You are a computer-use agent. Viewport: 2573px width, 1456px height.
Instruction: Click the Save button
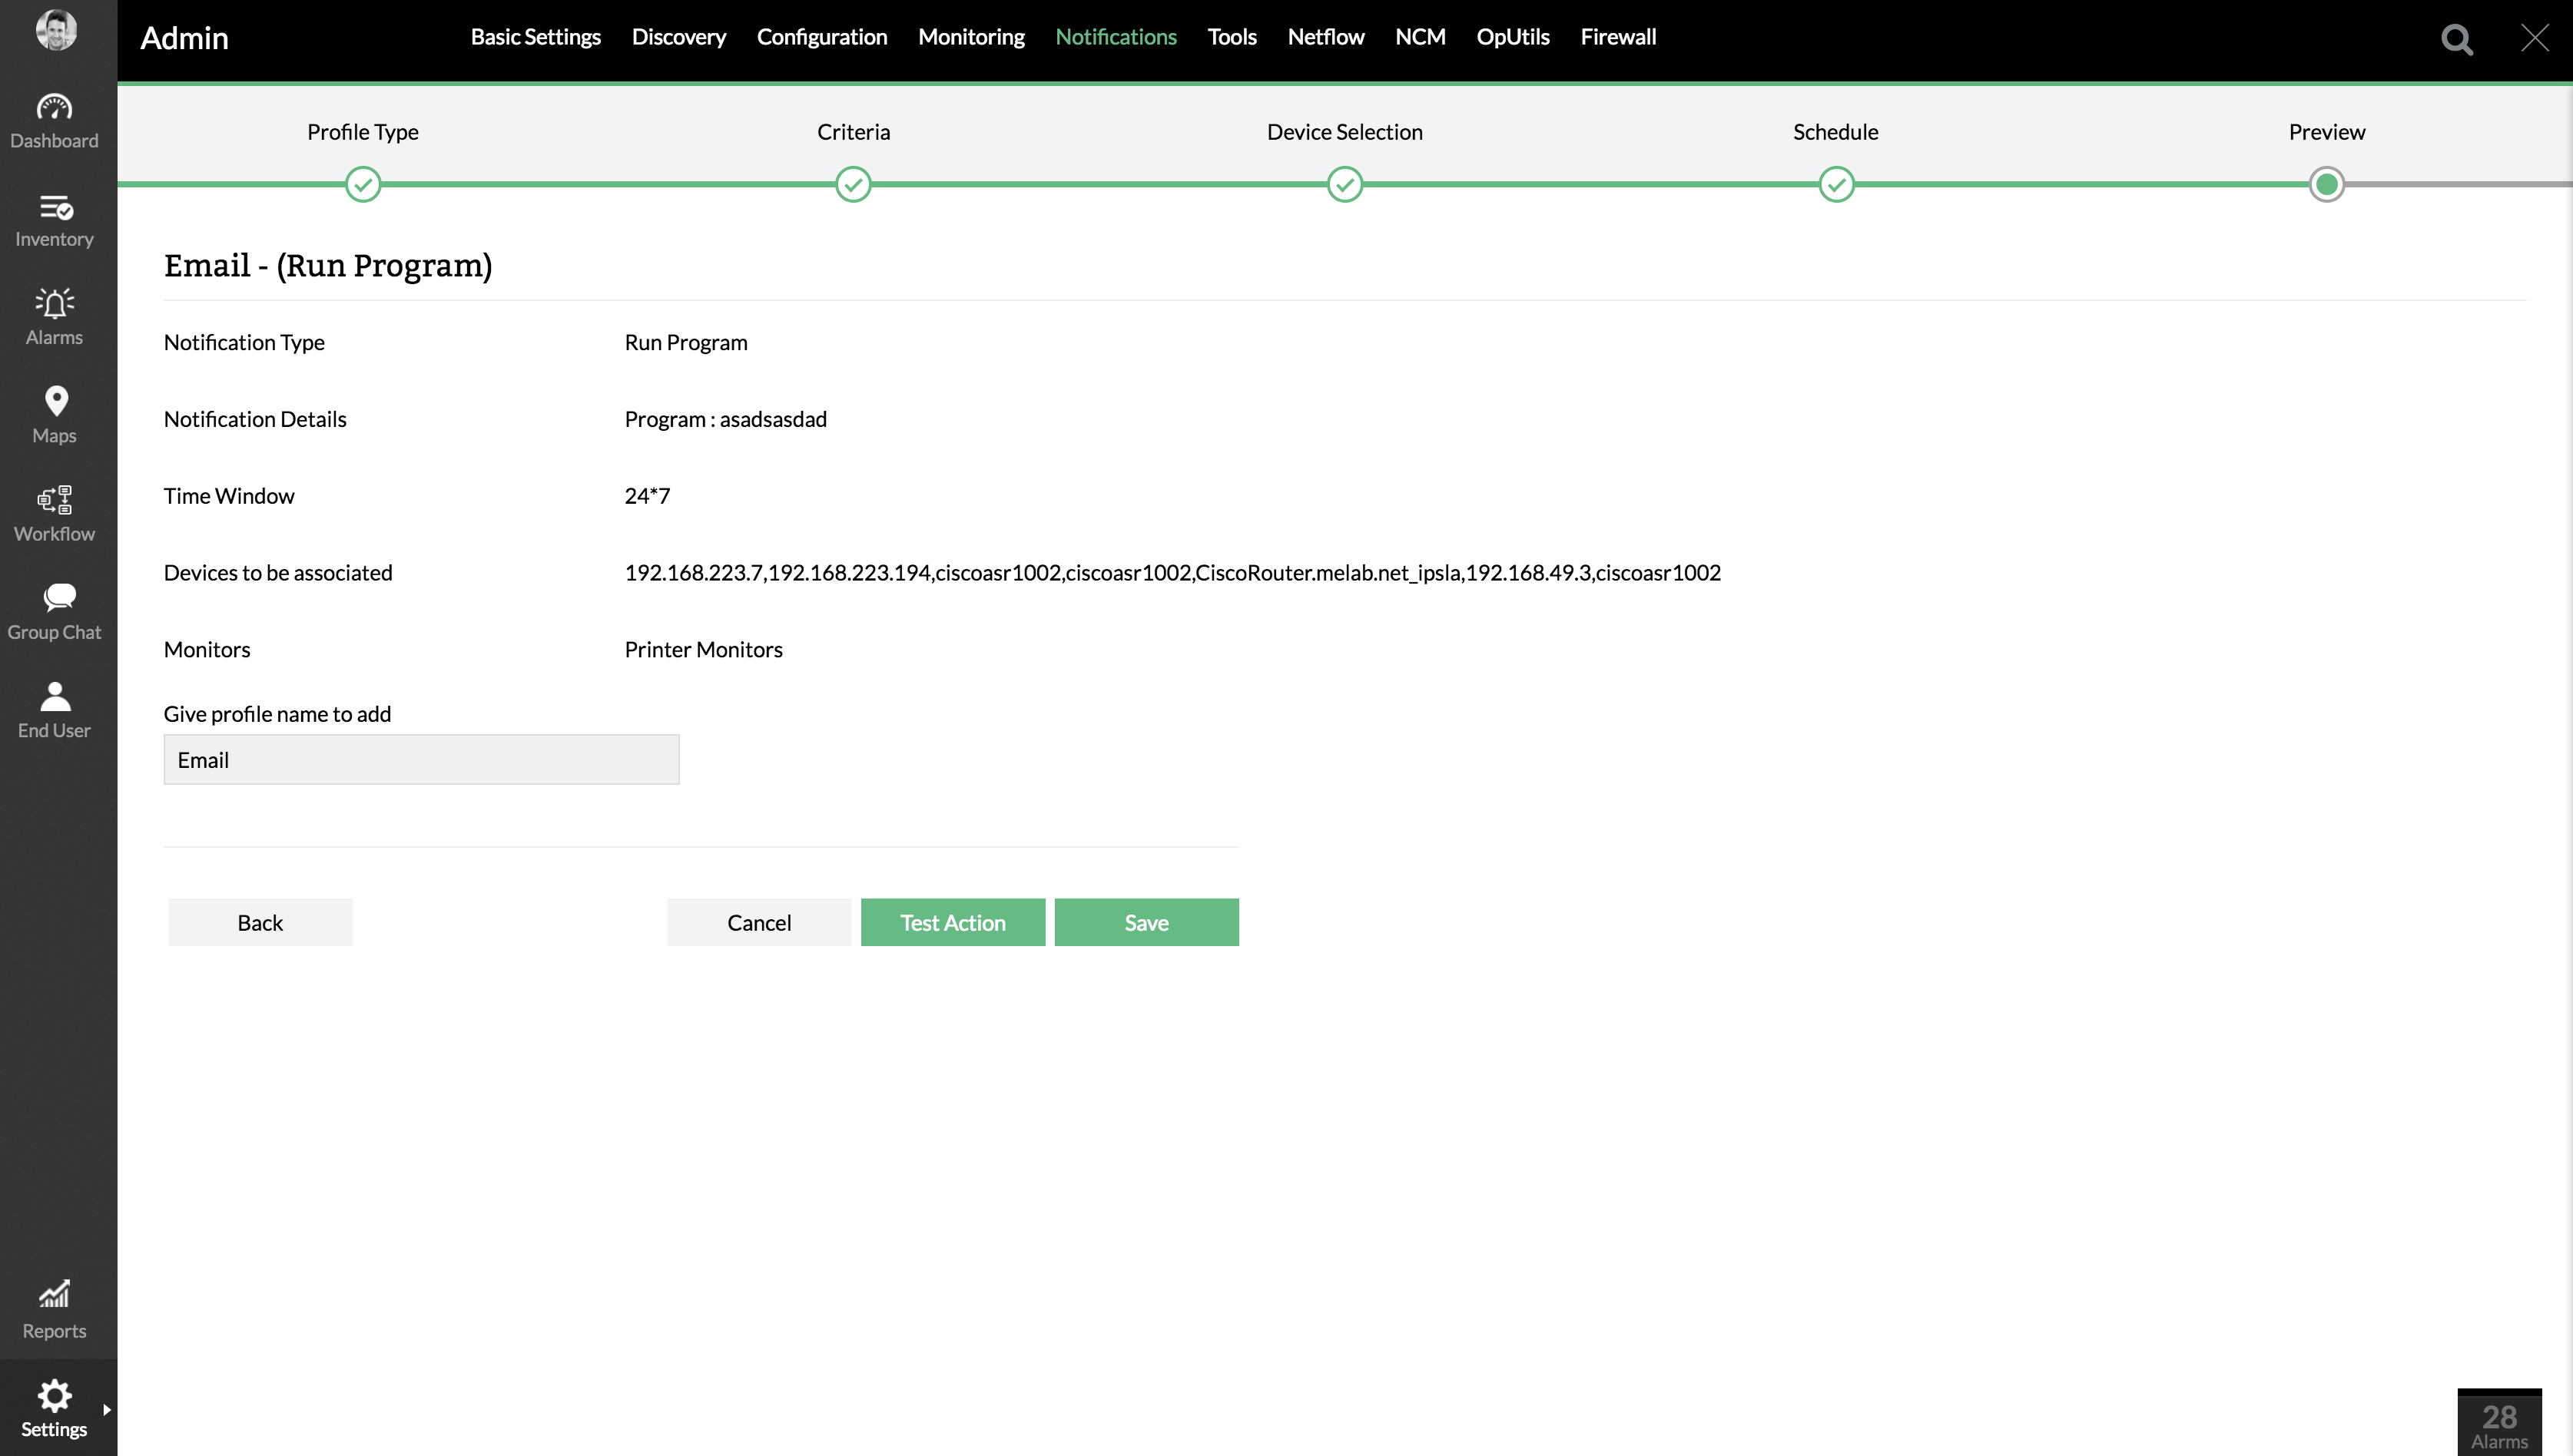(1146, 922)
